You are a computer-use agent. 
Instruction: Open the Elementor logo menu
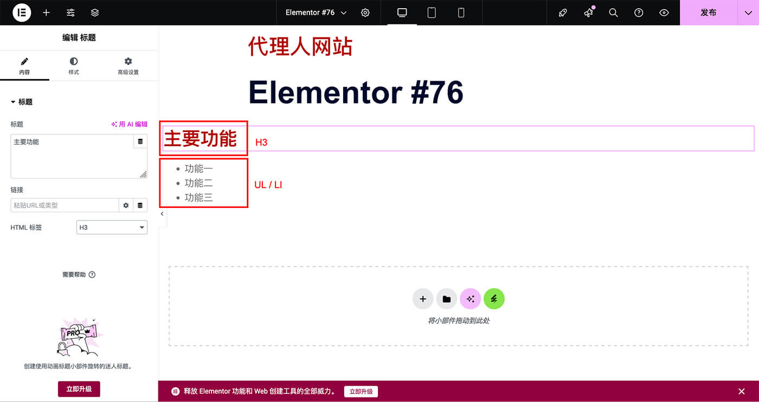tap(22, 12)
